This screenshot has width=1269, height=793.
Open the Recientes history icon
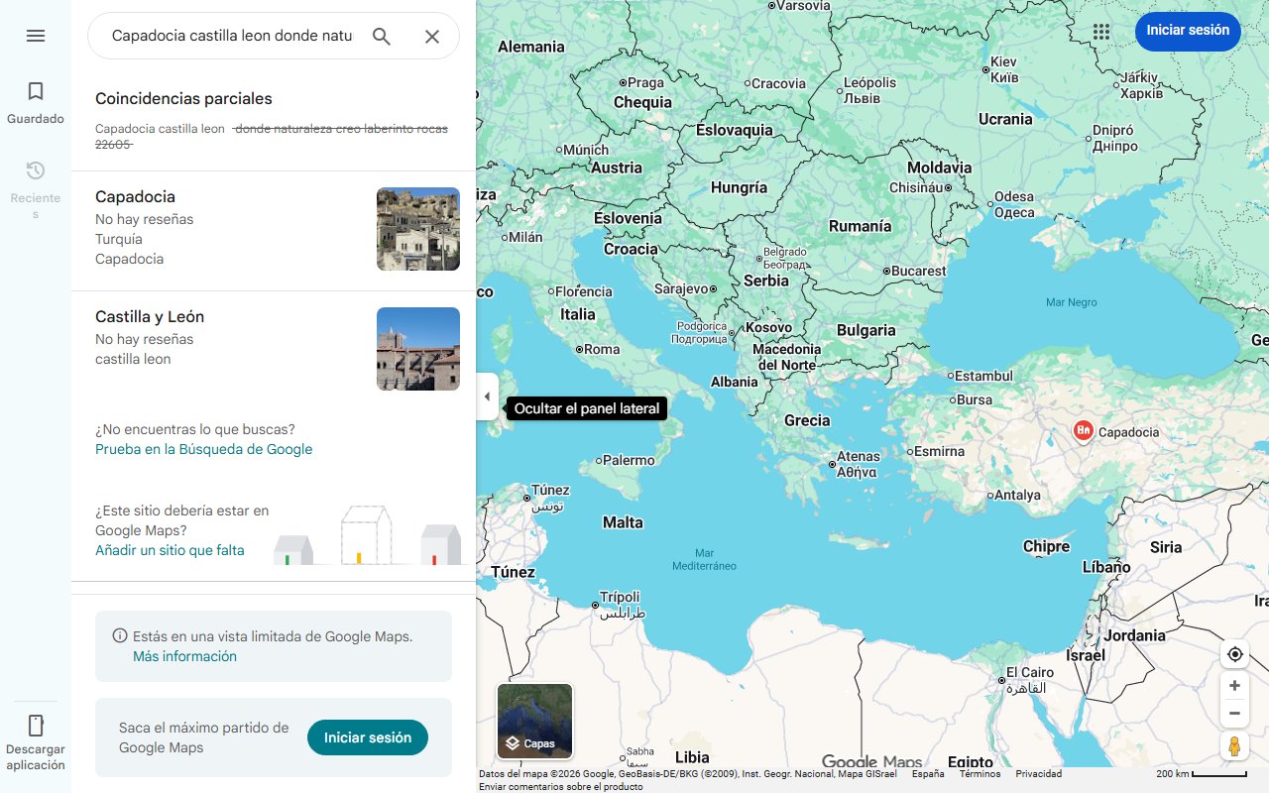click(x=36, y=170)
